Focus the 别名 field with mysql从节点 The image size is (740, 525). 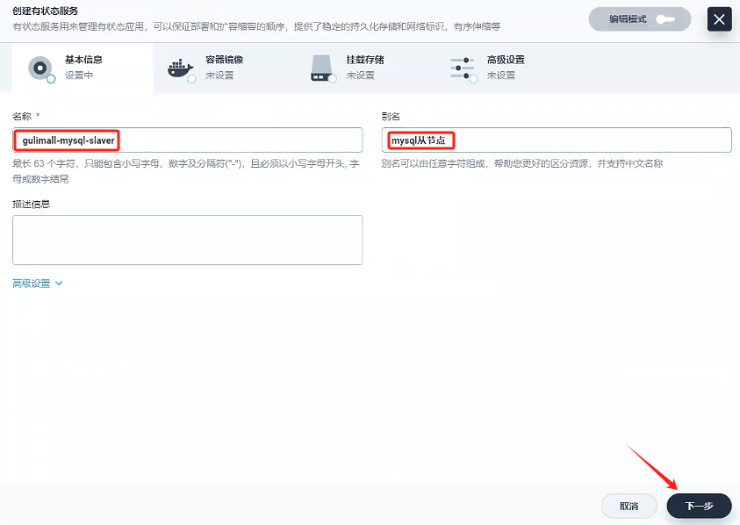pos(557,140)
